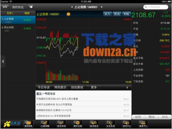Screen dimensions: 172x129
Task: Select 2.深证成指 row in watchlist
Action: 18,29
